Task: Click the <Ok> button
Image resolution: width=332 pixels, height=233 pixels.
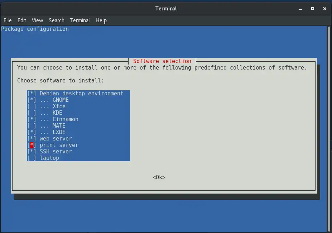Action: tap(159, 177)
